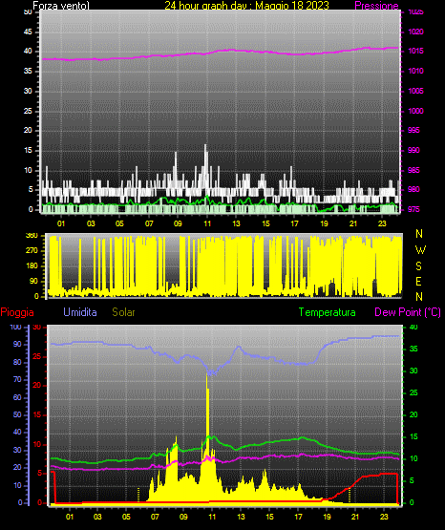The height and width of the screenshot is (530, 445).
Task: Click the Pioggia legend label
Action: tap(17, 312)
